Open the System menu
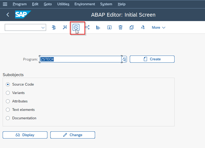 pyautogui.click(x=106, y=4)
